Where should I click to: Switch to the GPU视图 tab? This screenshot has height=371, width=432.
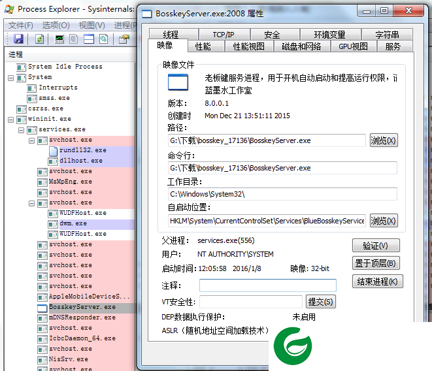click(353, 46)
